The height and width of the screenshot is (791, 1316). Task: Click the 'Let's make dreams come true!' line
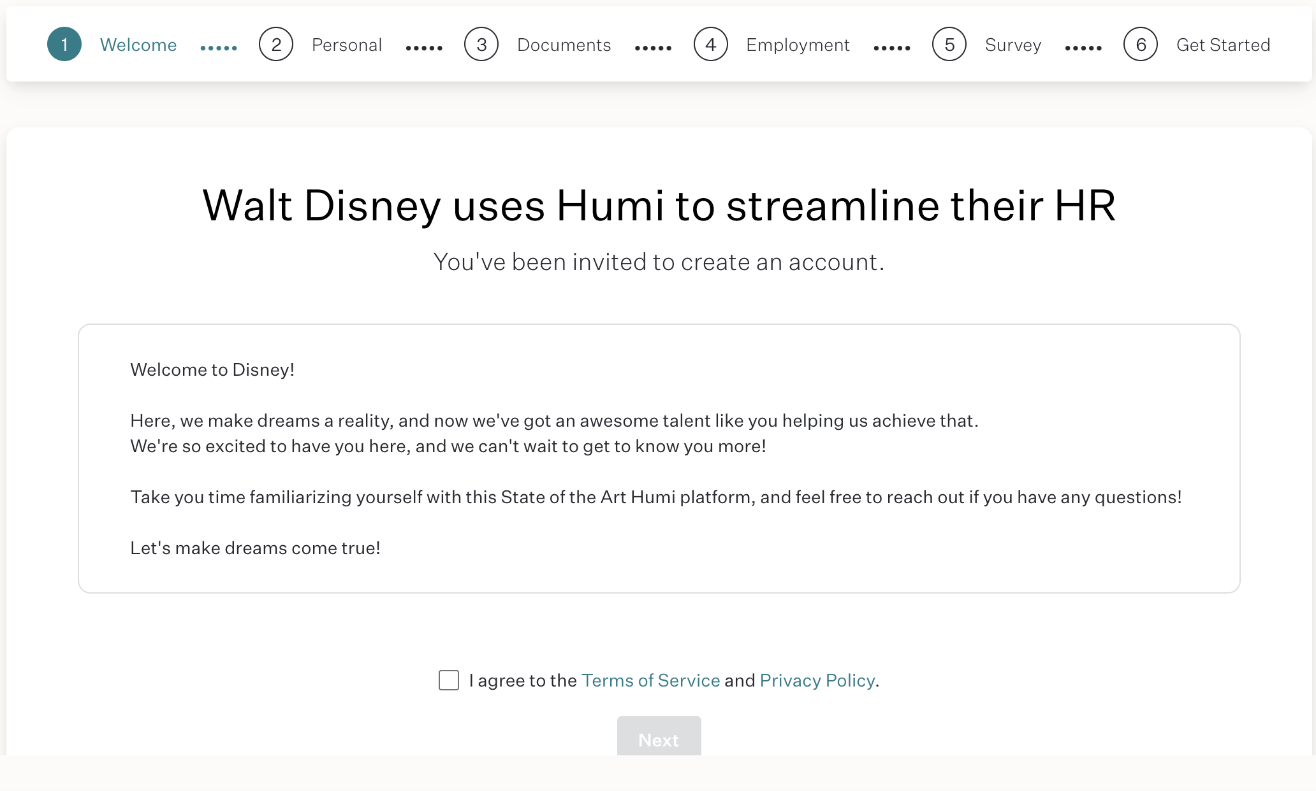[255, 548]
